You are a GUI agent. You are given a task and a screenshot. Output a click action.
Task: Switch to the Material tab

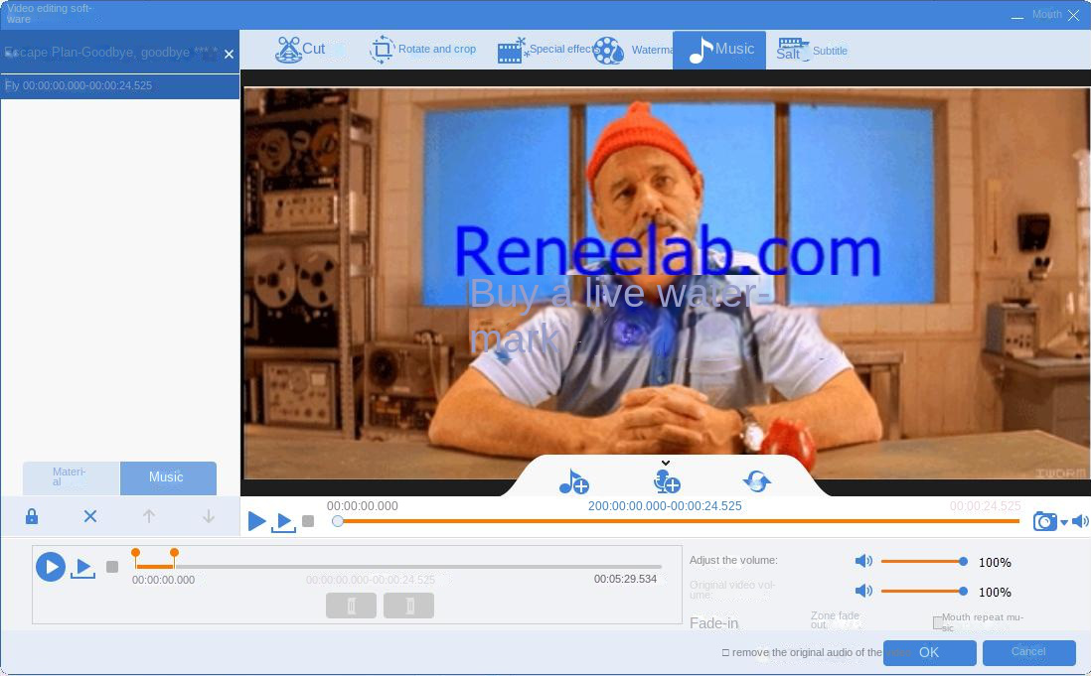coord(71,478)
